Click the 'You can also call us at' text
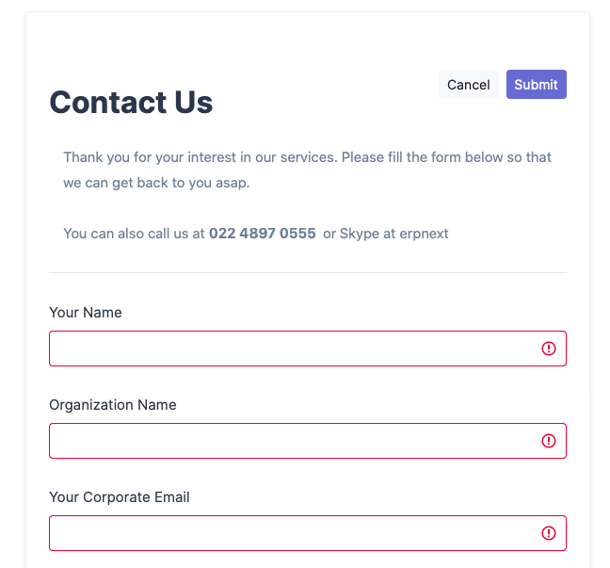 click(134, 234)
